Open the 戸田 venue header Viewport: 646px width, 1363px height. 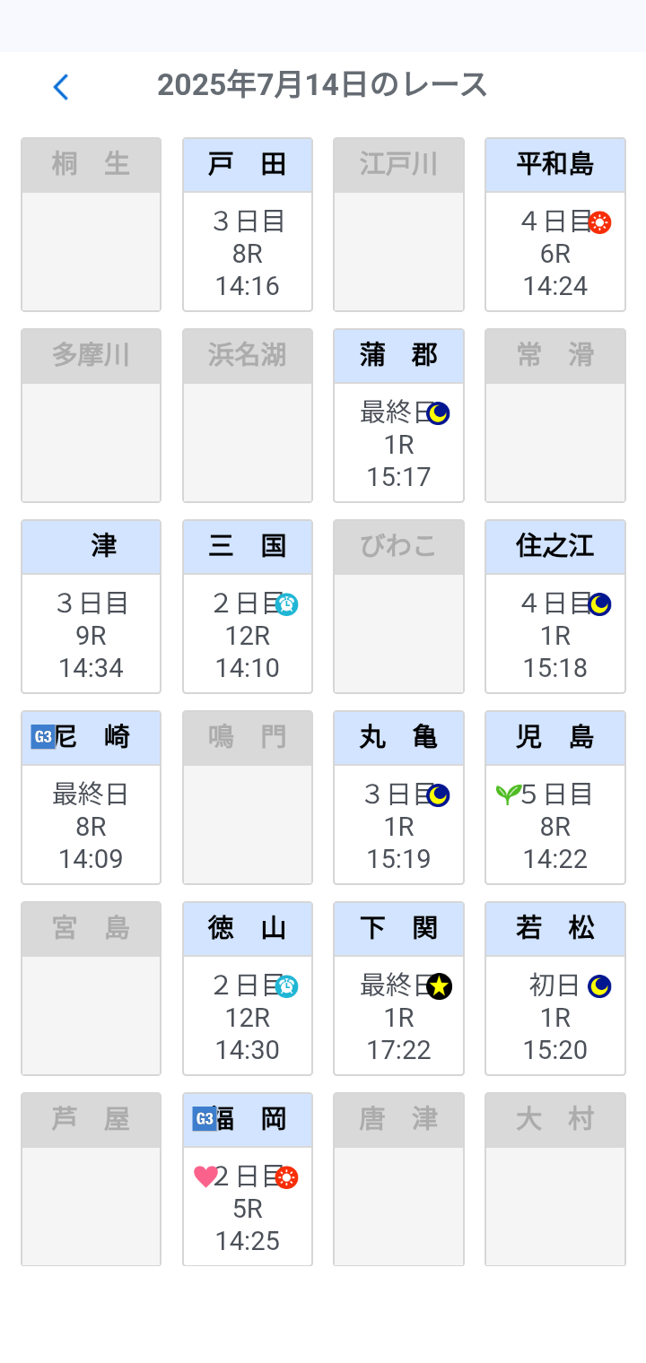[248, 165]
